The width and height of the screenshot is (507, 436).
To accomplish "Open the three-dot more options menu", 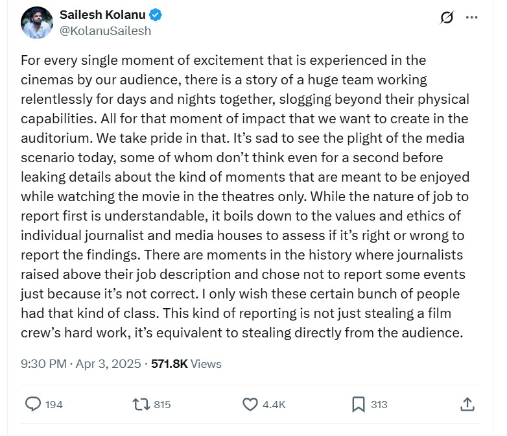I will pos(471,18).
